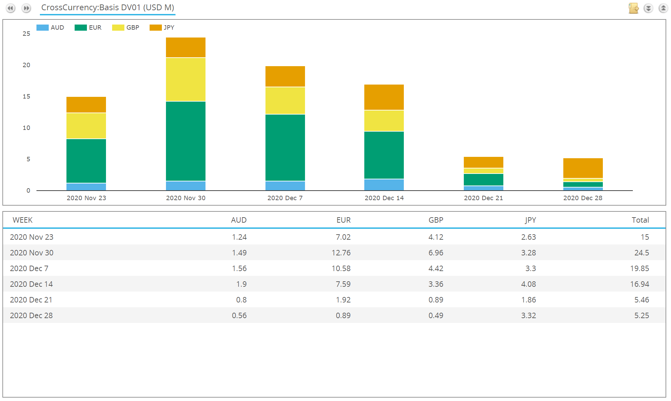Viewport: 671px width, 401px height.
Task: Click the previous (rewind) arrow icon
Action: (x=11, y=8)
